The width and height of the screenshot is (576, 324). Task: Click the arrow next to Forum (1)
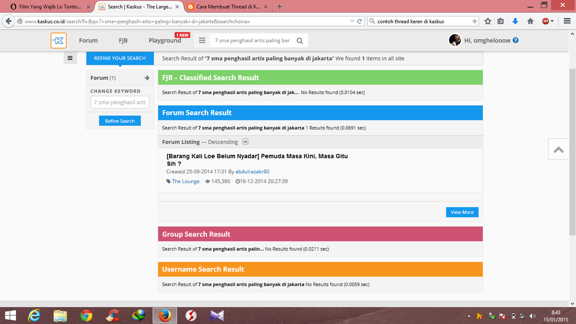(147, 78)
